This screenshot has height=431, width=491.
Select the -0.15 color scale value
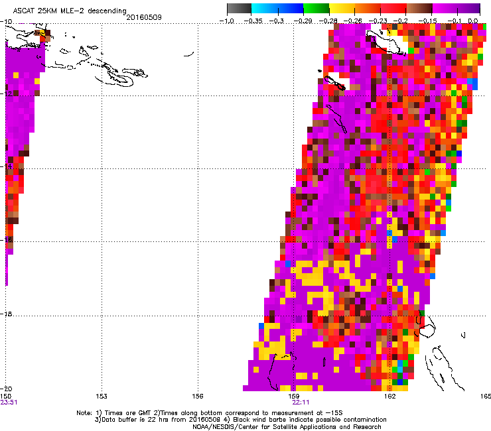tap(428, 21)
